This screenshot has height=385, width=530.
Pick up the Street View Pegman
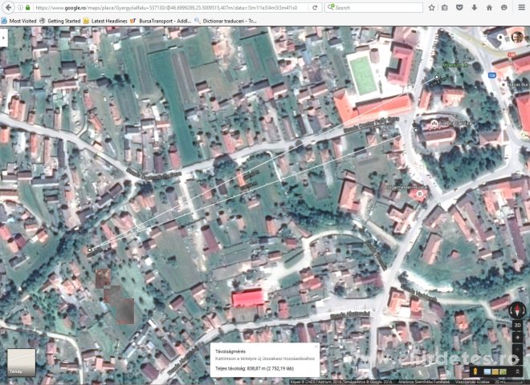[x=475, y=371]
